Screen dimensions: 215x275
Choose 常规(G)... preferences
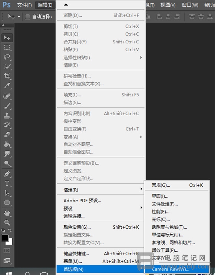[x=177, y=185]
